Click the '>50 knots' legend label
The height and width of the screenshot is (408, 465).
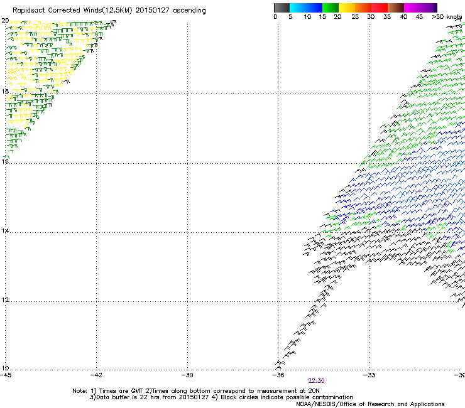[447, 17]
